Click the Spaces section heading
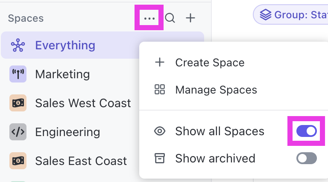This screenshot has height=182, width=328. (26, 18)
